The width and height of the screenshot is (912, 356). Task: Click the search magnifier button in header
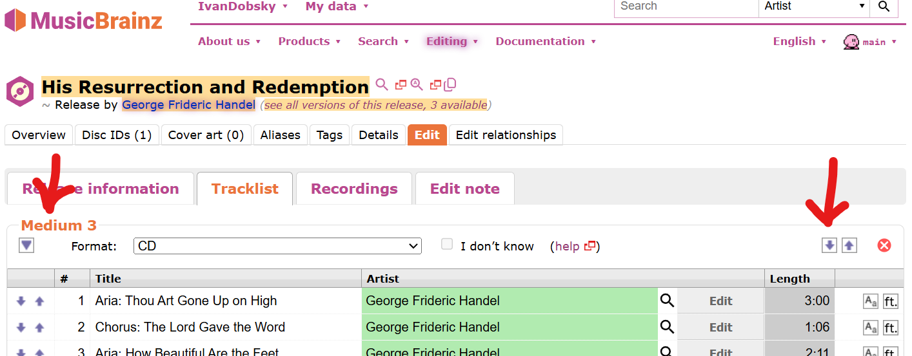coord(884,6)
